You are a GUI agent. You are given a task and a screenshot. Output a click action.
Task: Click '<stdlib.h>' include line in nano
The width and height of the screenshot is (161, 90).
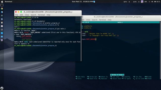[x=88, y=26]
